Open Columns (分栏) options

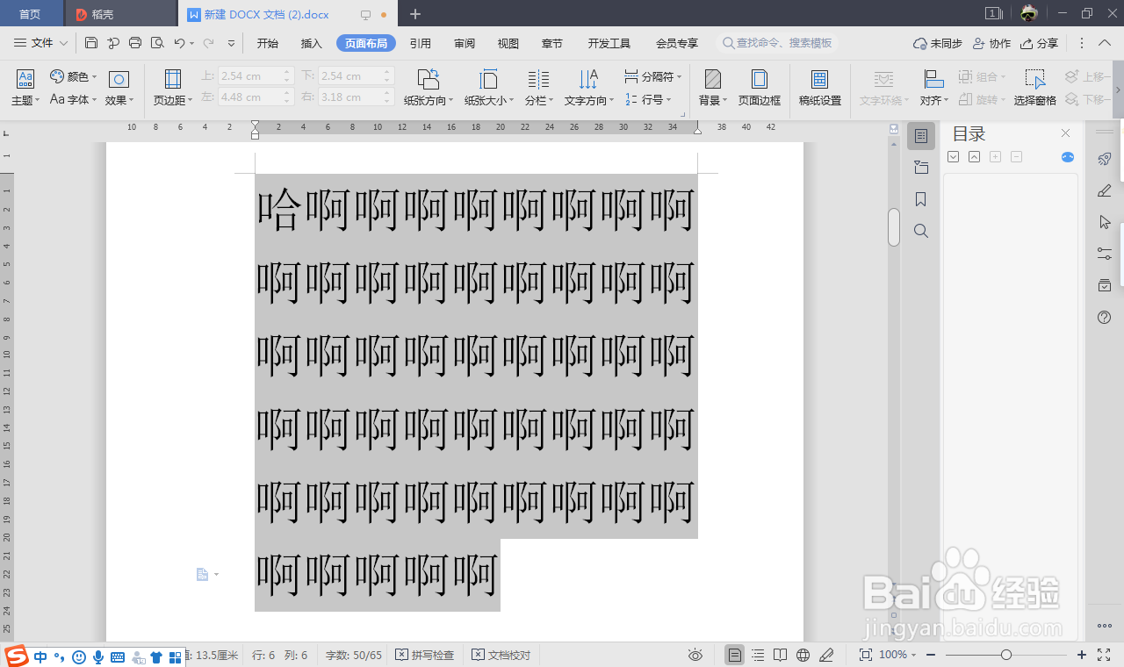click(x=538, y=88)
